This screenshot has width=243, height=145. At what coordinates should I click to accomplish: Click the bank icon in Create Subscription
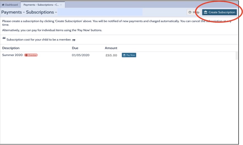pos(206,12)
